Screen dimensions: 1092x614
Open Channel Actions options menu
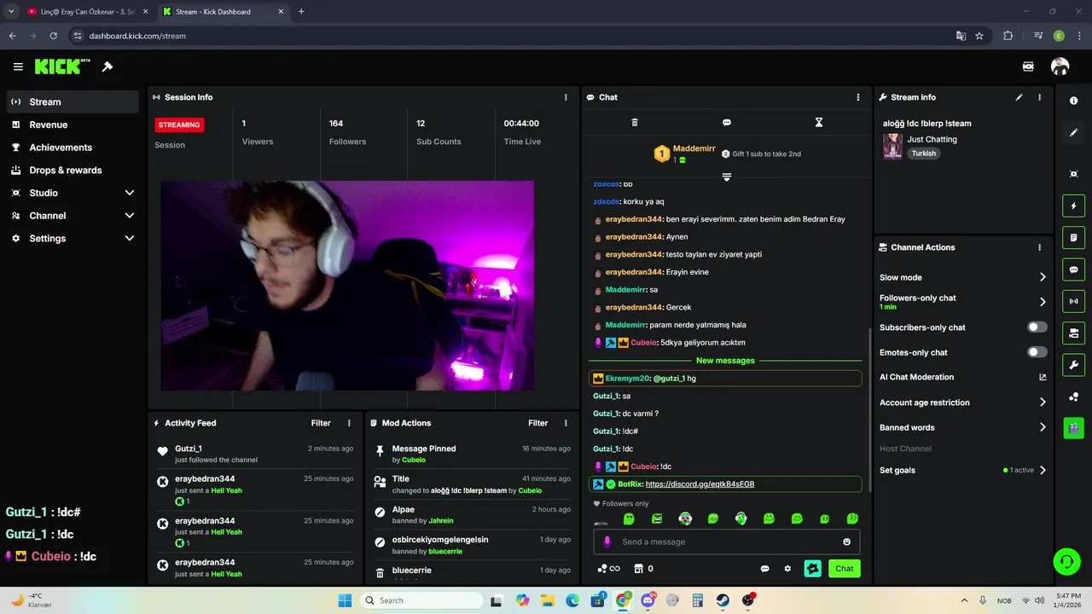coord(1039,247)
